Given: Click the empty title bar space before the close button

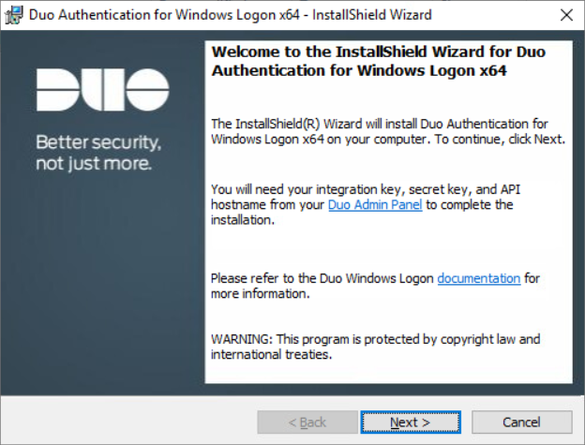Looking at the screenshot, I should pos(497,14).
